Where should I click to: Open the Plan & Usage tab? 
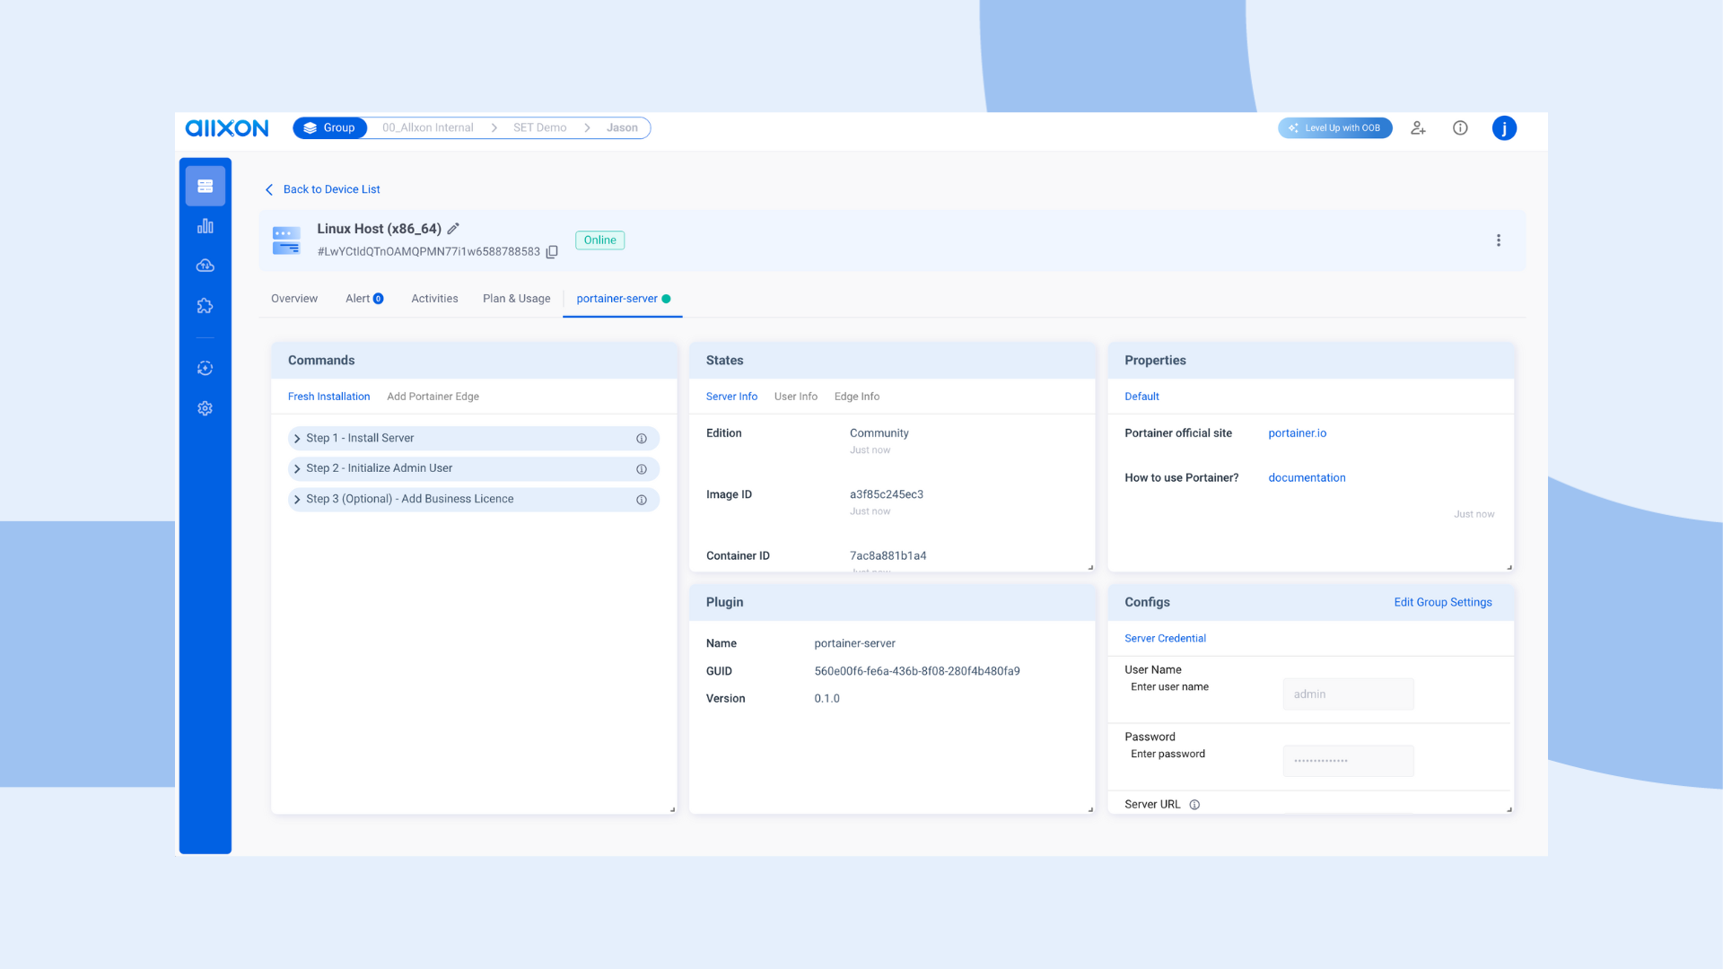click(516, 298)
